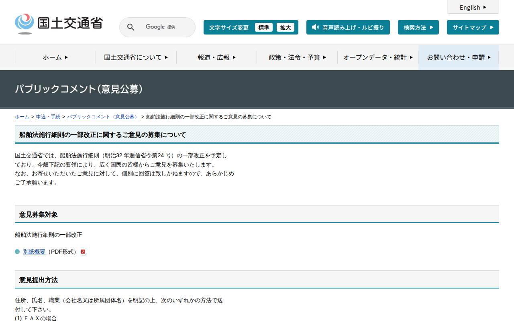Open the サイトマップ page
The height and width of the screenshot is (321, 514).
tap(473, 27)
